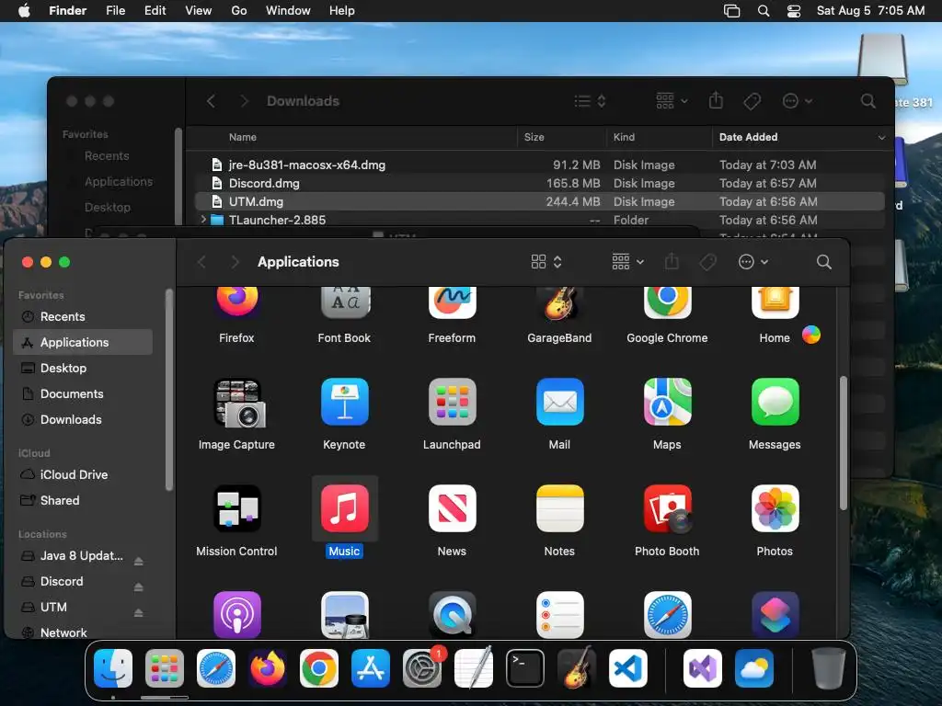Select the QuickTime Player icon
The height and width of the screenshot is (706, 942).
pos(452,615)
